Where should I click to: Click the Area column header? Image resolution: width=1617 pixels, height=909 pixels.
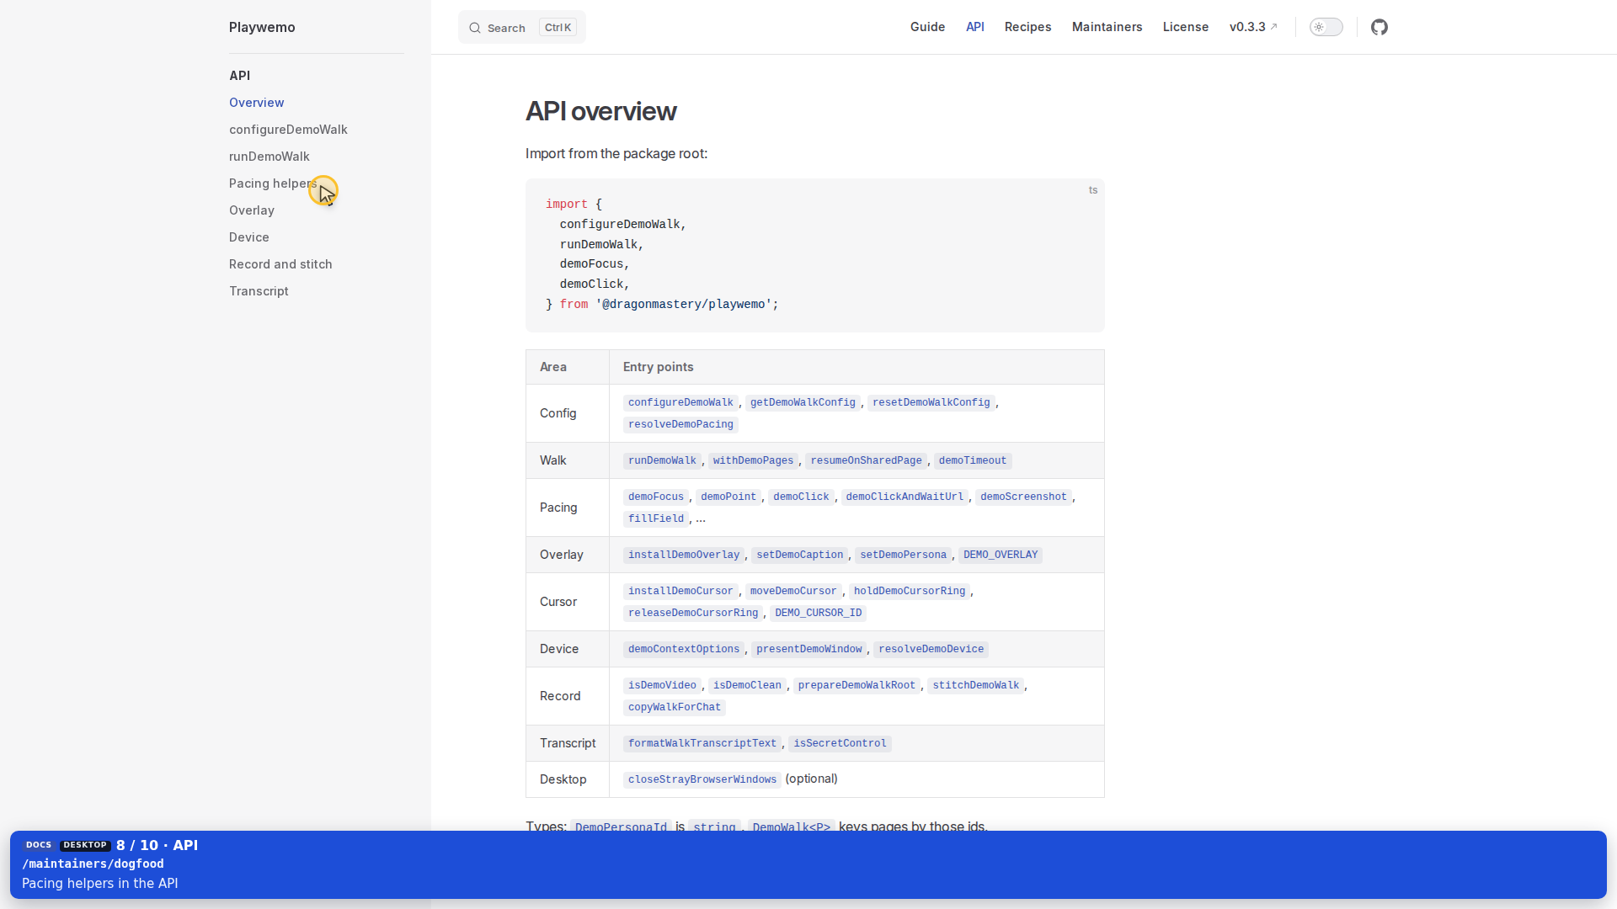tap(553, 367)
